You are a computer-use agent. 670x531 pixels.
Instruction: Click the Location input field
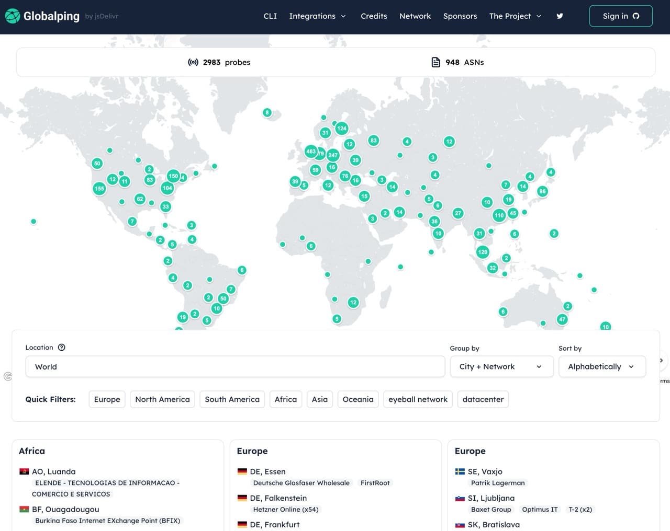(x=235, y=366)
